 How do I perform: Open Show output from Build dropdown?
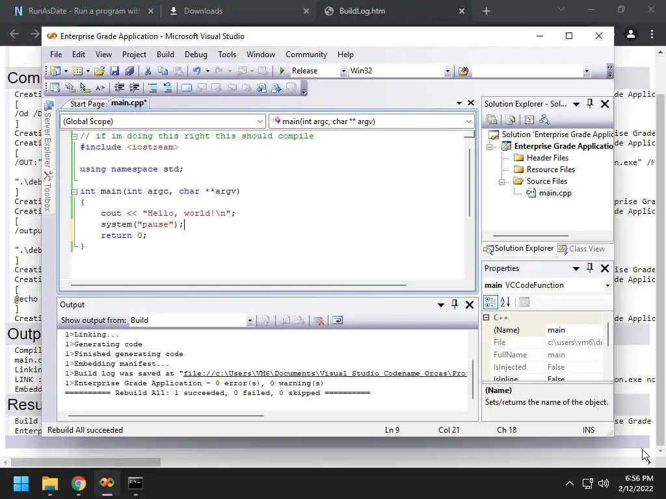250,321
